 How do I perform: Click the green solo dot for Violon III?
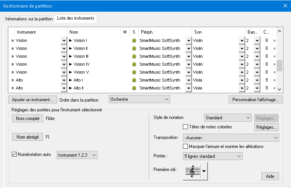134,56
